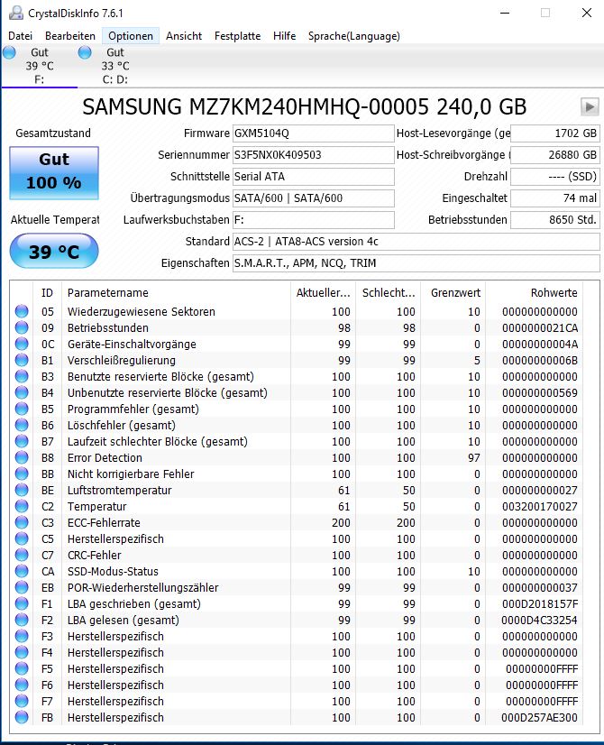
Task: Select SAMSUNG MZ7KM240HMHQ-00005 model title
Action: click(x=305, y=107)
